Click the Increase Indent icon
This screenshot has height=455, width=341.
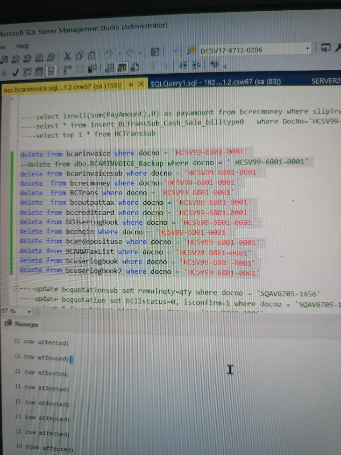[196, 65]
